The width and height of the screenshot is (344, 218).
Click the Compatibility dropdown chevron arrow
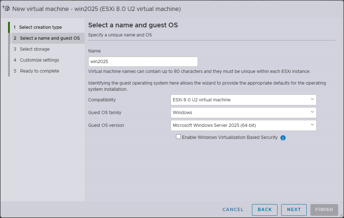click(312, 99)
